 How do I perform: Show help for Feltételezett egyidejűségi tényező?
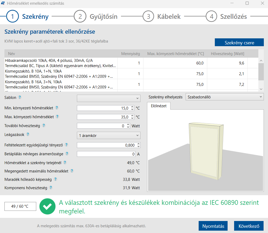(x=66, y=145)
